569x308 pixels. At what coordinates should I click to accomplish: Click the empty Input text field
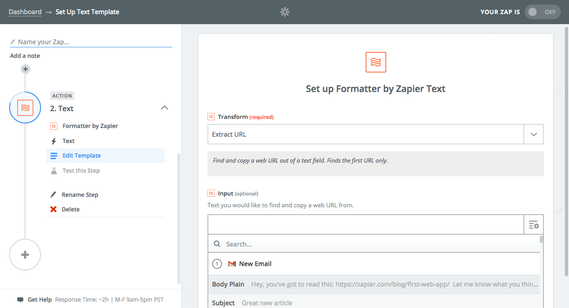(366, 225)
